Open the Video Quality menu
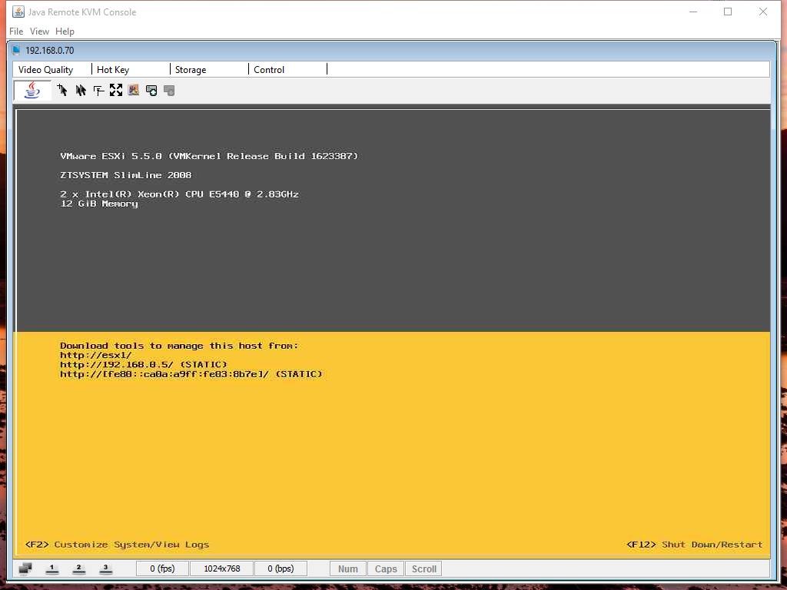Screen dimensions: 787x590 [x=46, y=69]
